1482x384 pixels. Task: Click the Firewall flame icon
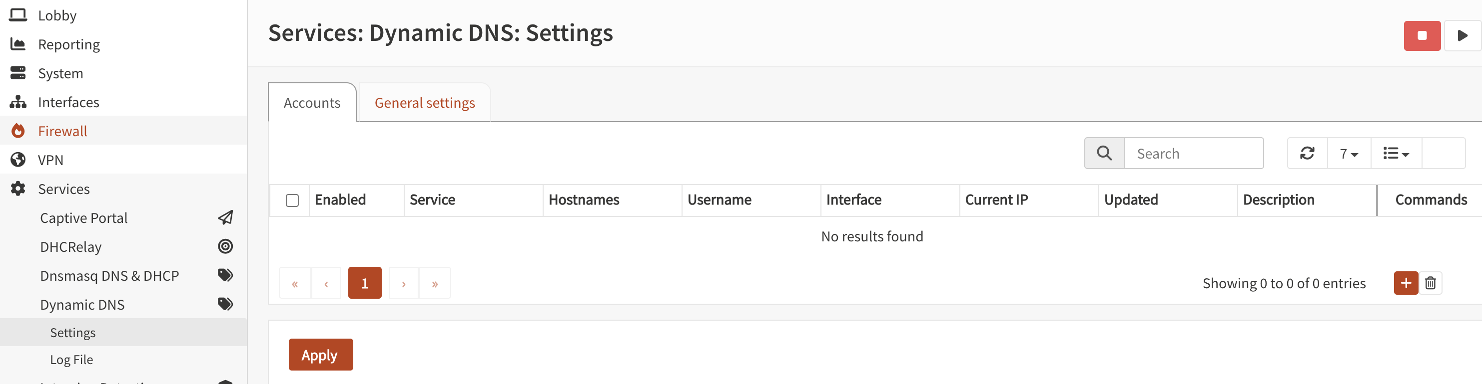click(18, 131)
